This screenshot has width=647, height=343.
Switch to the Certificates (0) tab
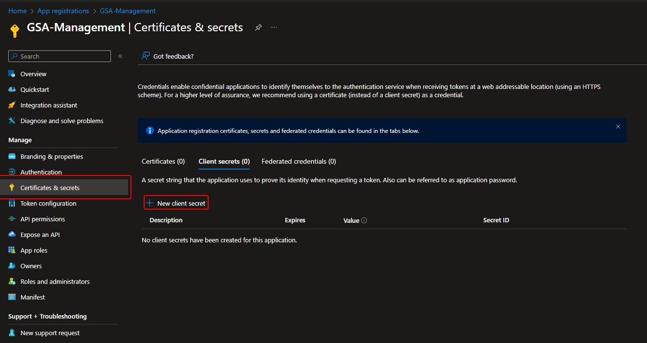[x=163, y=161]
